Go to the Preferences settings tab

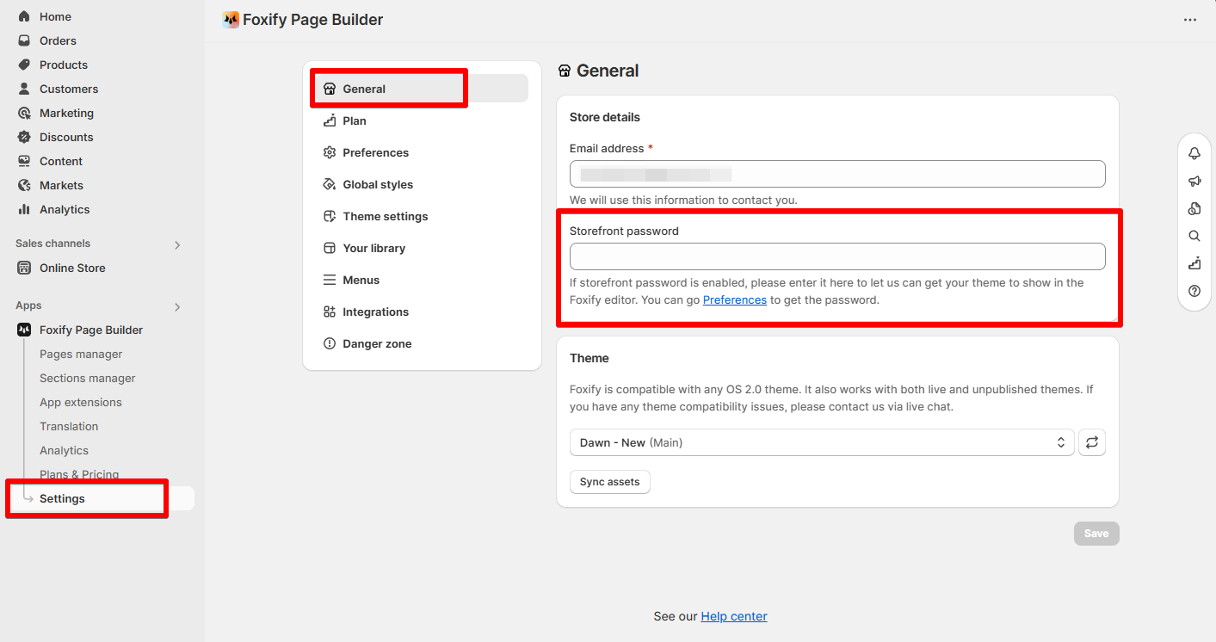tap(422, 152)
